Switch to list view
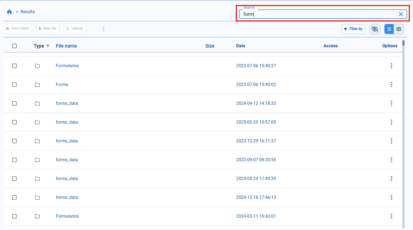 [x=389, y=29]
